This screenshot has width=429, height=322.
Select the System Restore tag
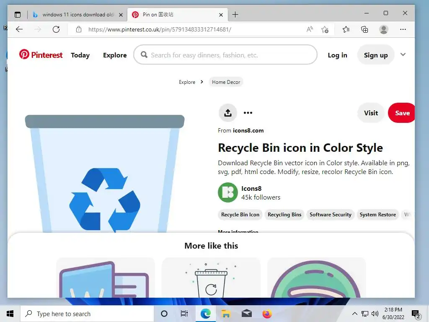(x=377, y=215)
